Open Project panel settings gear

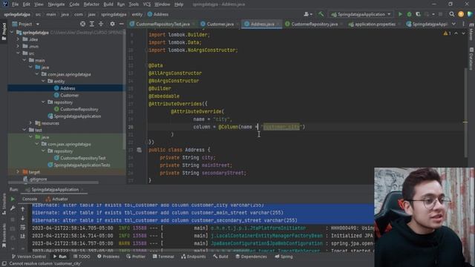coord(112,24)
